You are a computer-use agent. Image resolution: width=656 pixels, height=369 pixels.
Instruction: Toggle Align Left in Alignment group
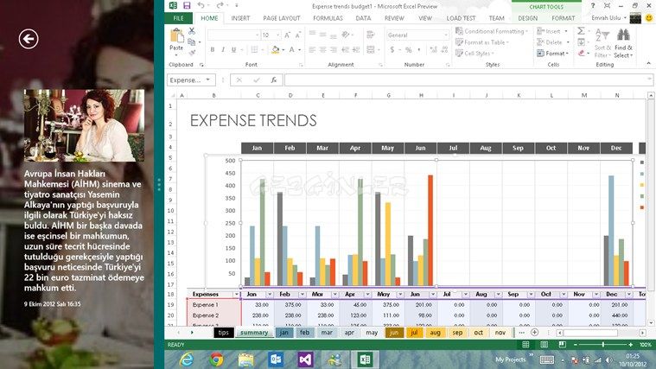click(x=312, y=50)
